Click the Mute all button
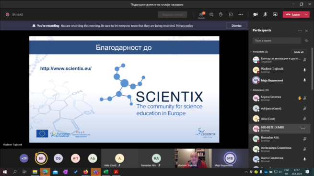Screen dimensions: 314x176 pos(299,52)
